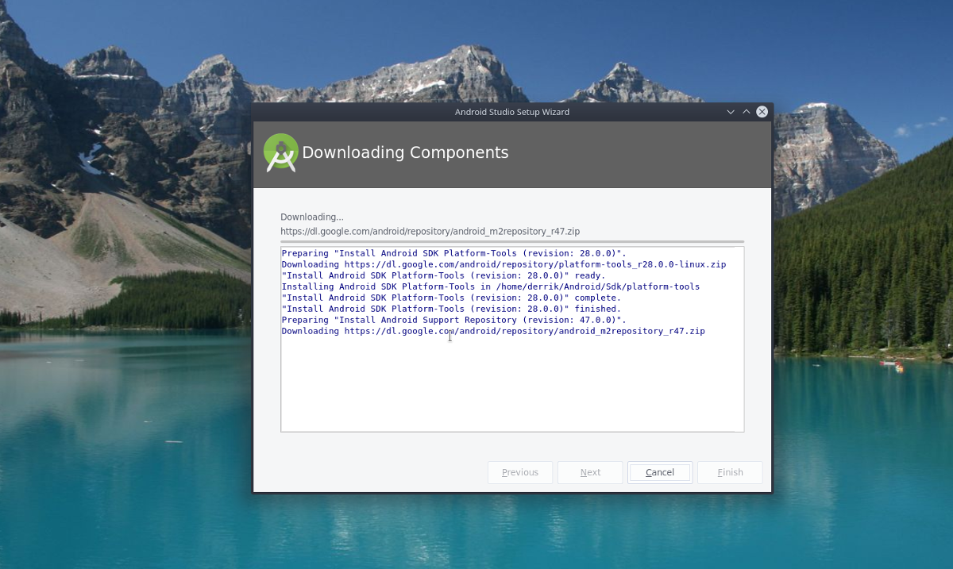
Task: Click log line Platform-Tools 'ready.'
Action: 443,275
